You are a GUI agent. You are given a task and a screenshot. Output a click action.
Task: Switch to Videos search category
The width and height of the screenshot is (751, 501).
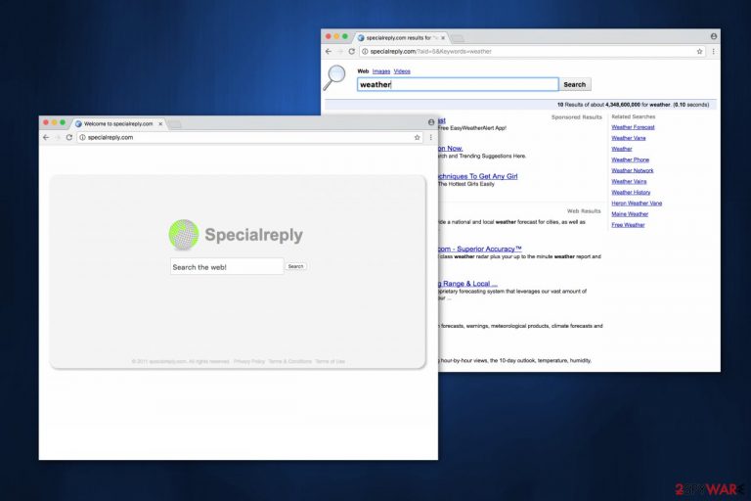[402, 71]
